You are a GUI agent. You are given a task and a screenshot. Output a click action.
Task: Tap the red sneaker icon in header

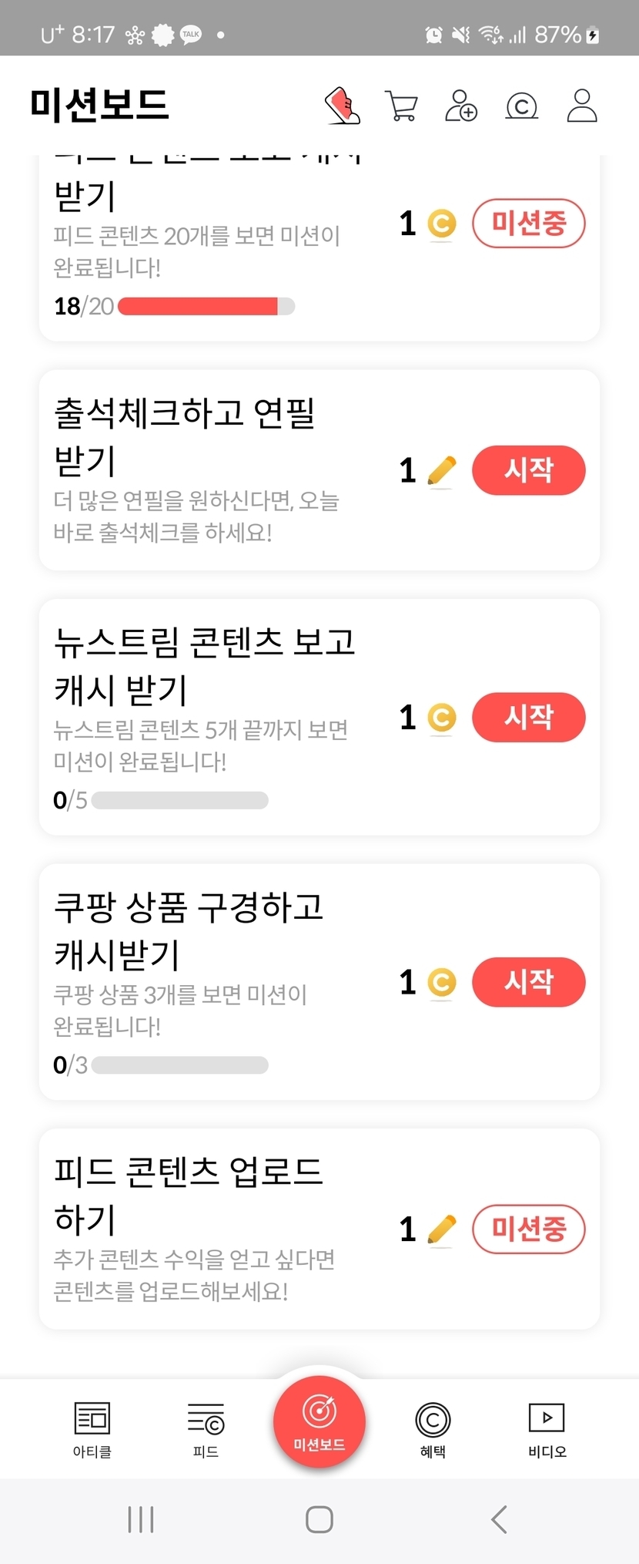point(343,106)
